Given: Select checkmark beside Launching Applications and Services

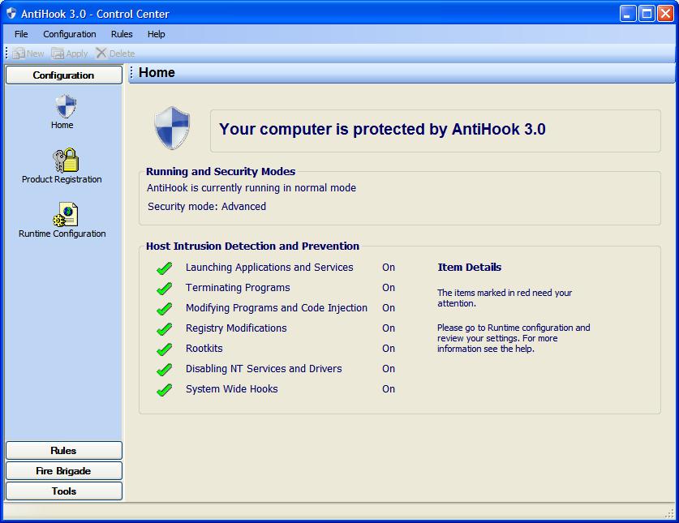Looking at the screenshot, I should (x=164, y=268).
